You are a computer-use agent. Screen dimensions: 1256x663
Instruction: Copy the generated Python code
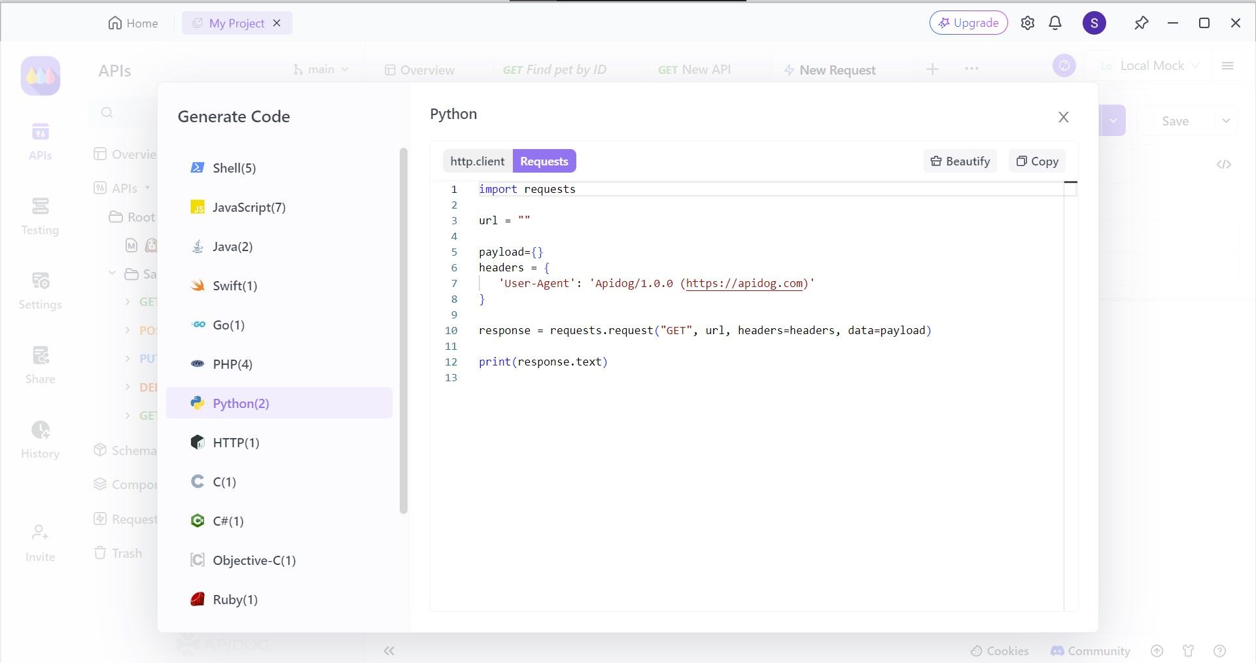[1037, 161]
